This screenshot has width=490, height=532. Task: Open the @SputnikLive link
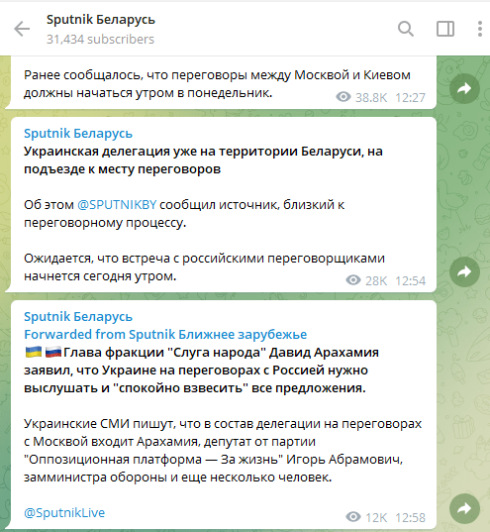64,512
